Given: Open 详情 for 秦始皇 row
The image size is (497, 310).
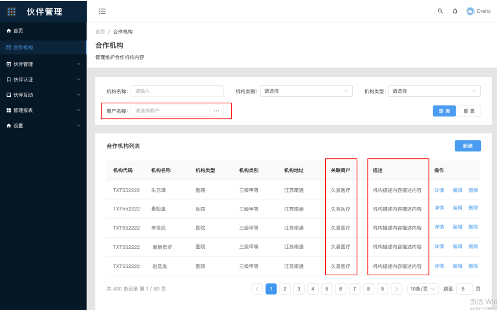Looking at the screenshot, I should click(x=439, y=208).
